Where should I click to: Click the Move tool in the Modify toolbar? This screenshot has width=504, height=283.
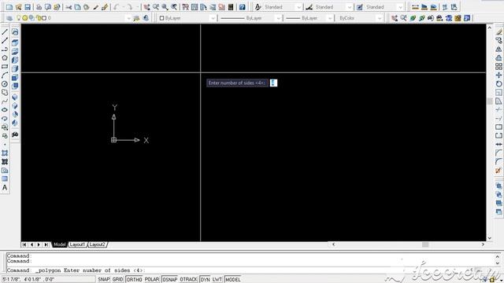click(x=498, y=75)
